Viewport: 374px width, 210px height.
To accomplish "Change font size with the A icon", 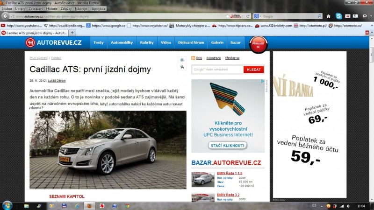I will tap(182, 67).
